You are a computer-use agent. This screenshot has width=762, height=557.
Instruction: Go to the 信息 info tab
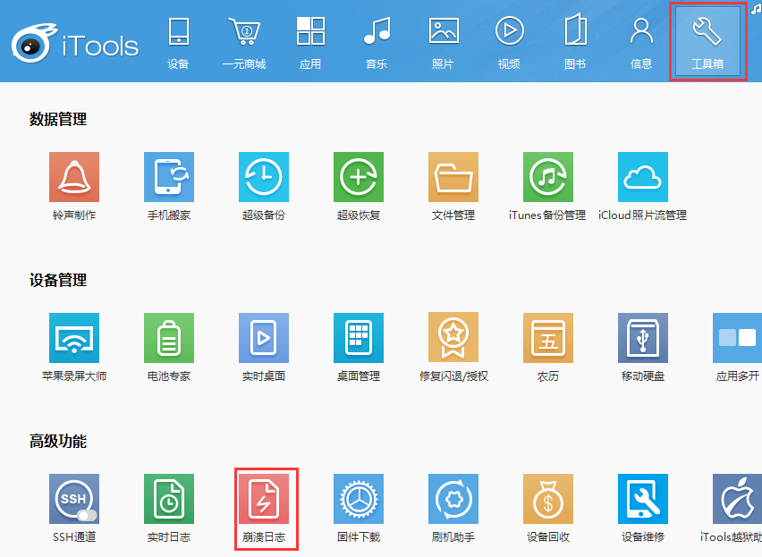[x=641, y=43]
